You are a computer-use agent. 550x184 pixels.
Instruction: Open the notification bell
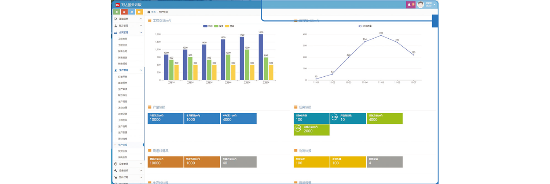pos(409,5)
